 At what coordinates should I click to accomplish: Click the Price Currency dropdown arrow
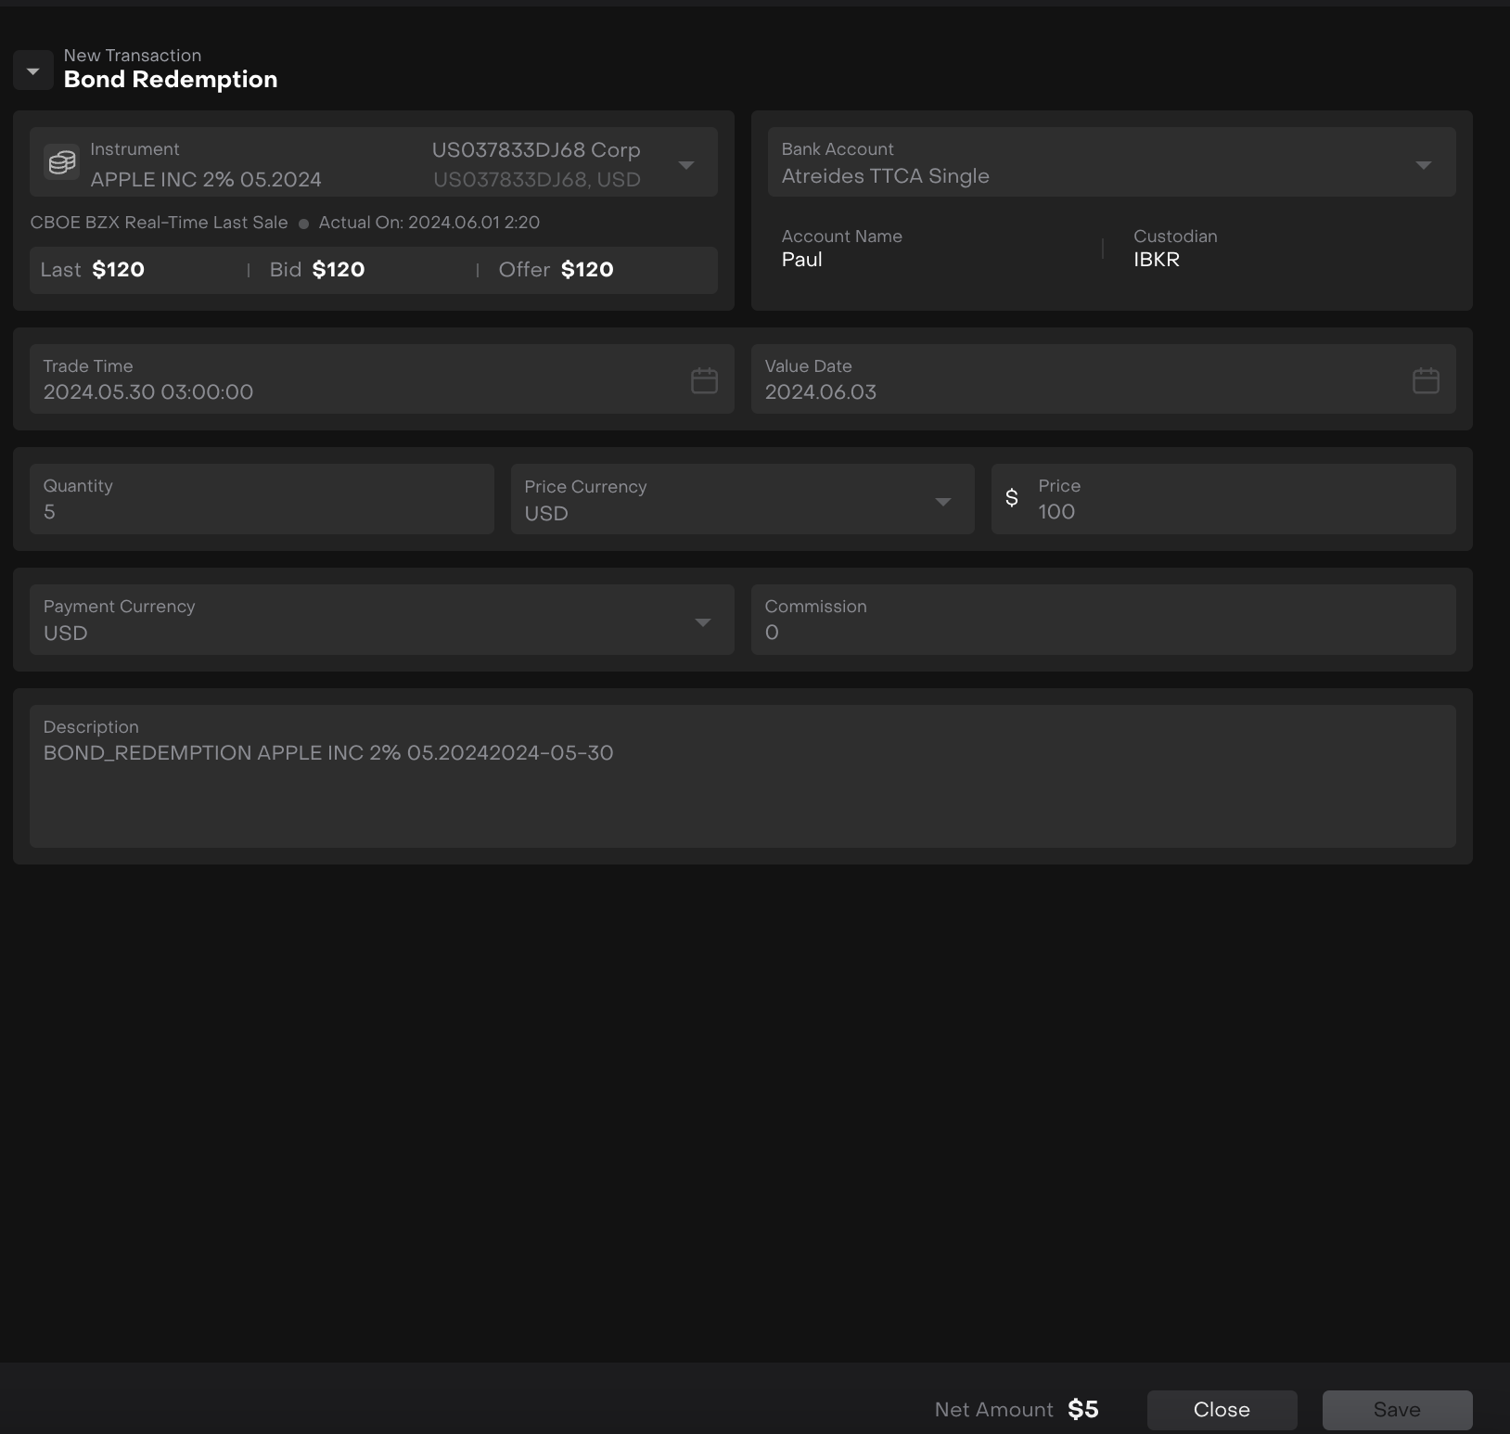(x=942, y=502)
